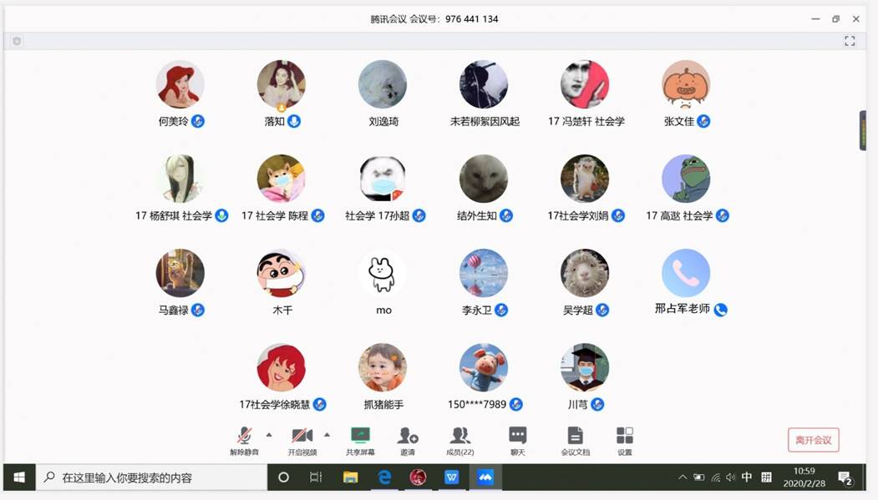This screenshot has height=500, width=878.
Task: Toggle the phone icon beside 邢占军老师
Action: point(720,309)
